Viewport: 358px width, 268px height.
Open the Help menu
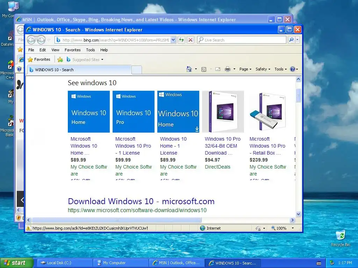point(104,50)
